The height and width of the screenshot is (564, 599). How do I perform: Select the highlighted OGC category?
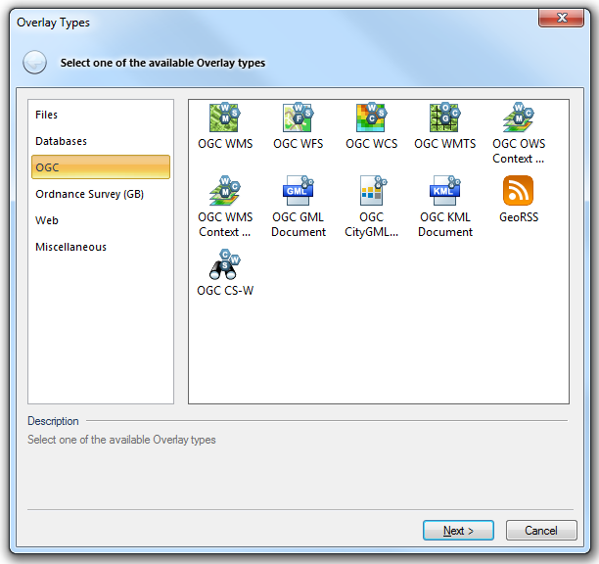(101, 167)
